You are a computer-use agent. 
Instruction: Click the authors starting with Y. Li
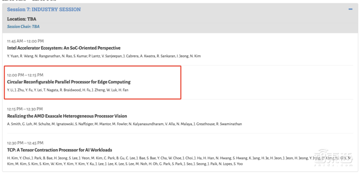tap(68, 90)
